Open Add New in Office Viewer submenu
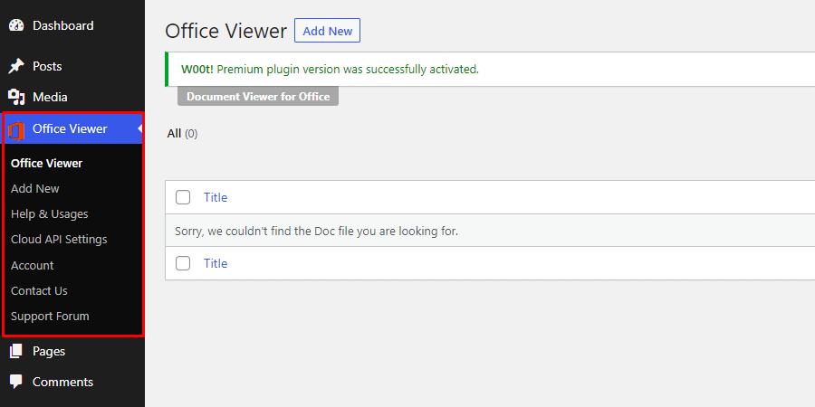Viewport: 815px width, 407px height. (x=35, y=188)
